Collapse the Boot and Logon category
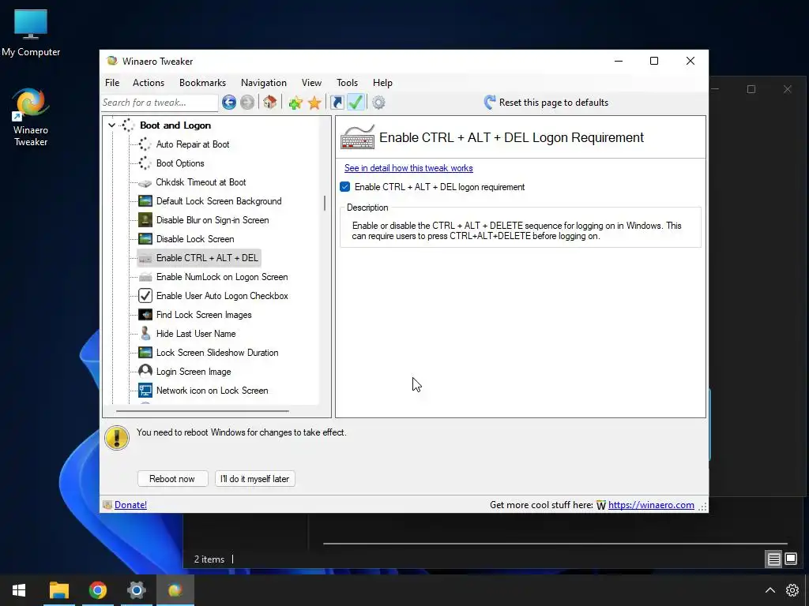 coord(111,125)
